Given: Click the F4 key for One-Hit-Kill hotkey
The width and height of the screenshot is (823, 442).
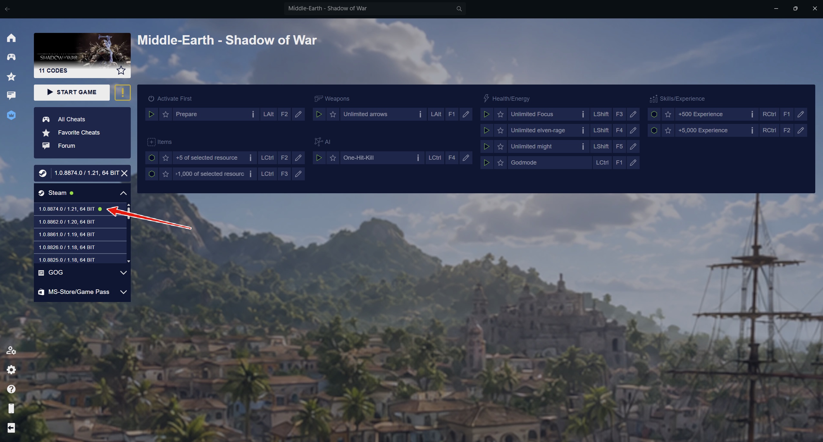Looking at the screenshot, I should [452, 158].
